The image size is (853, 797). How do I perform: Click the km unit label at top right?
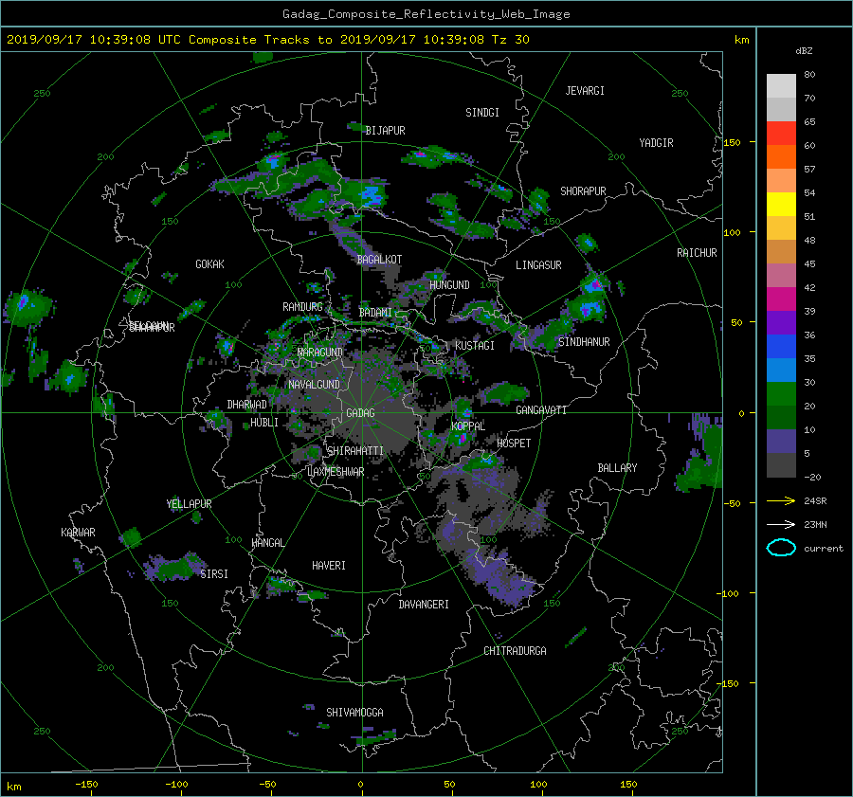pos(741,40)
